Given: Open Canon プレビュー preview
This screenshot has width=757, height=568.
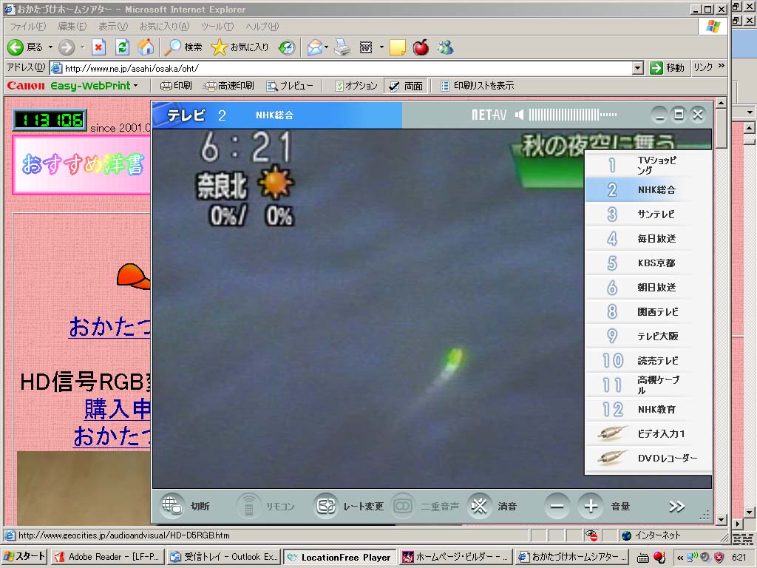Looking at the screenshot, I should pyautogui.click(x=290, y=86).
